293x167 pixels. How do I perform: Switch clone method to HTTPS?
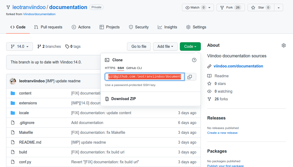pos(110,68)
